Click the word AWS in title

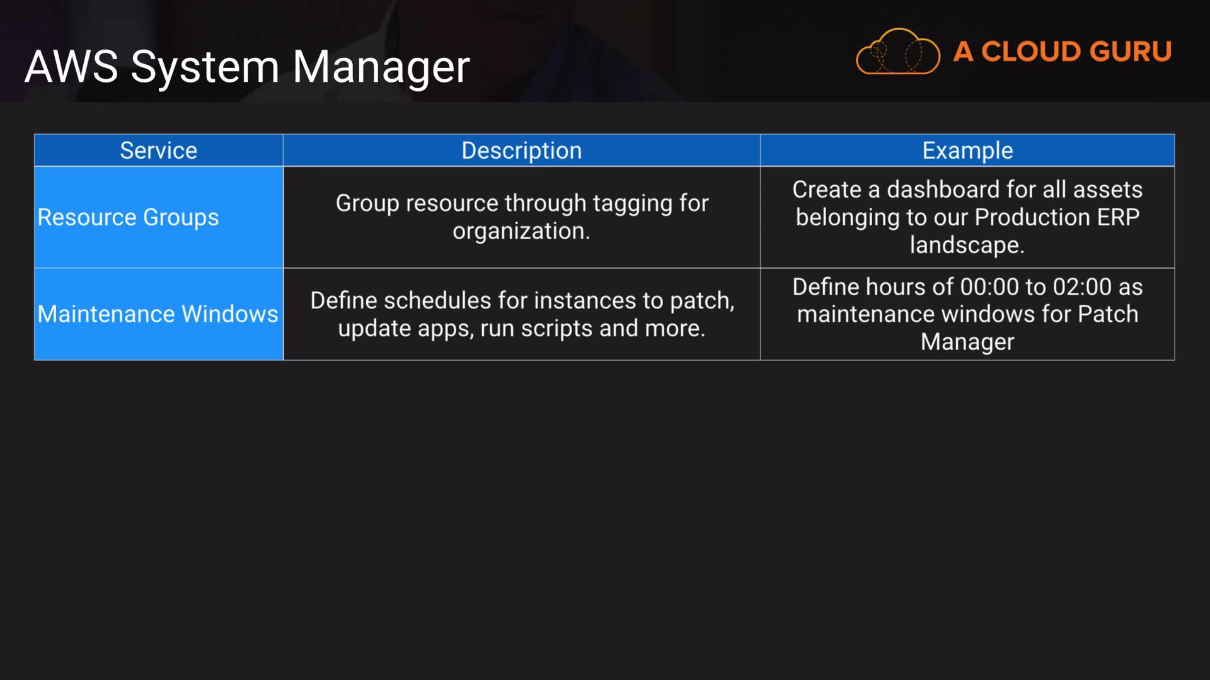[71, 67]
